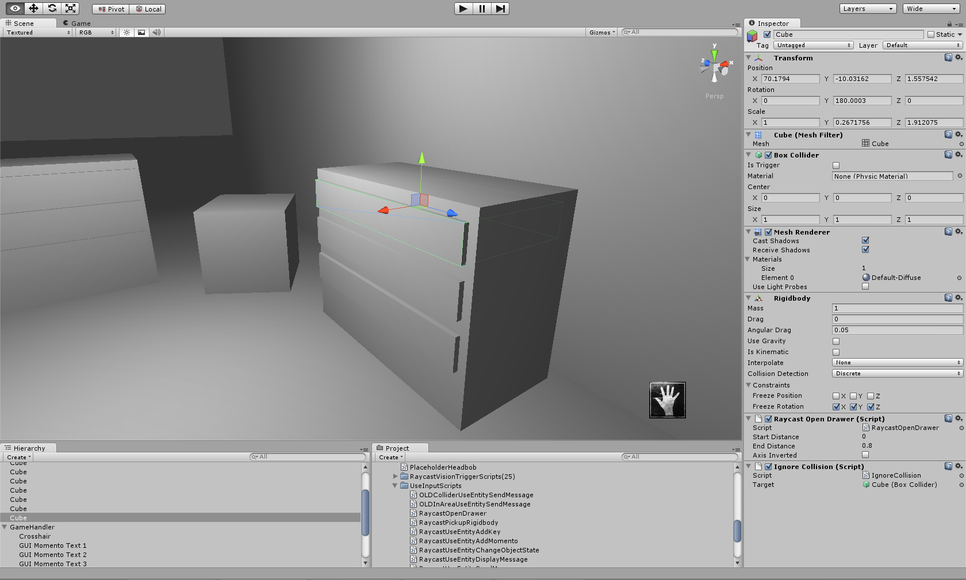Select the Scale tool
Screen dimensions: 966x580
tap(70, 8)
